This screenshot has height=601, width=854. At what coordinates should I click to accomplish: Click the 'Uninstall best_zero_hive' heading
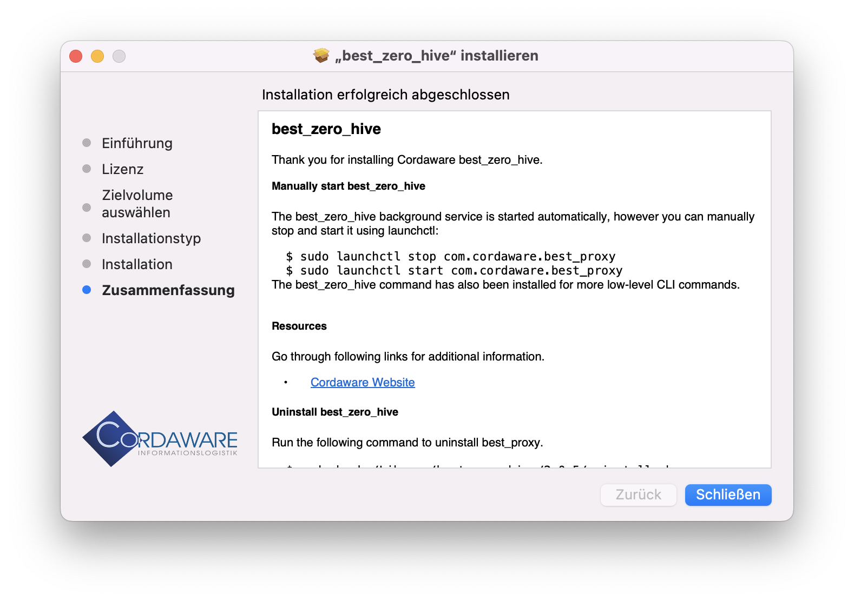(x=335, y=412)
